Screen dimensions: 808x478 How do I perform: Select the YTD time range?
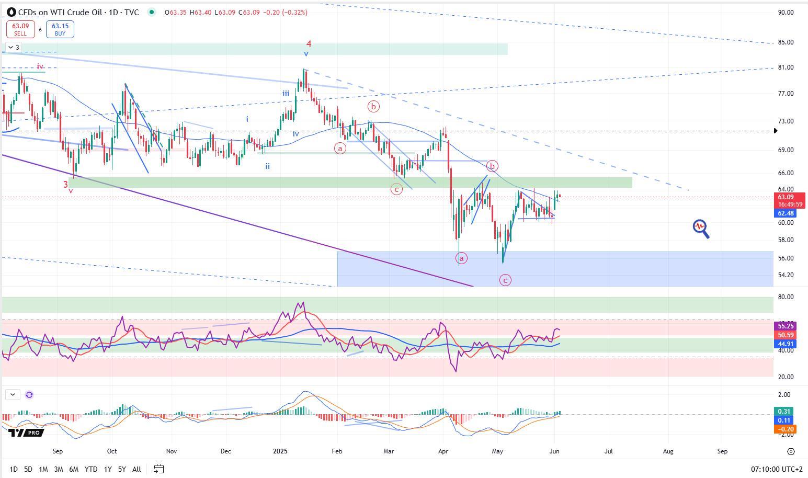(91, 469)
